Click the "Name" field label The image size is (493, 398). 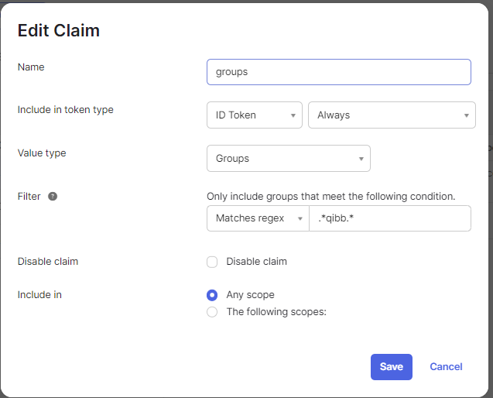pos(31,67)
